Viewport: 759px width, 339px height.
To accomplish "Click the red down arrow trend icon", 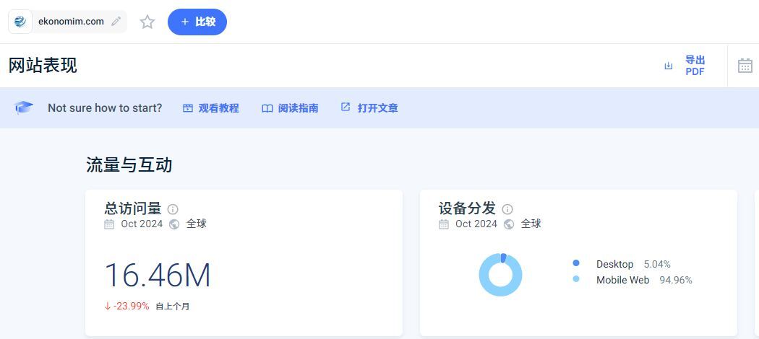I will coord(108,306).
